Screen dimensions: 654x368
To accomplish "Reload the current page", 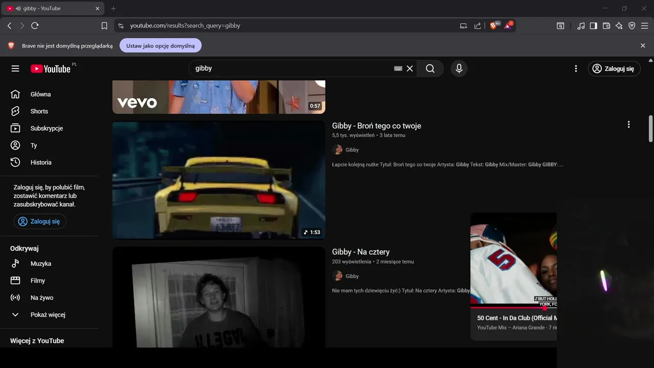I will (x=35, y=26).
